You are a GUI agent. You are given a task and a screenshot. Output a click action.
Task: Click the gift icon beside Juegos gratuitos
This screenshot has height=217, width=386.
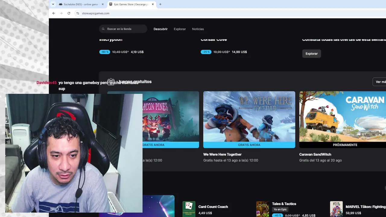(111, 82)
